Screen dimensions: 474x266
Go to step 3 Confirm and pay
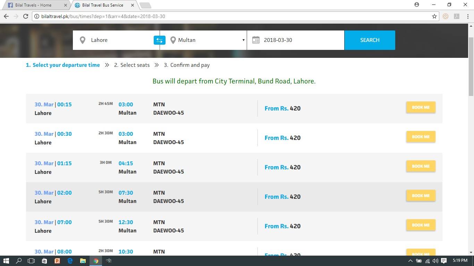point(187,65)
